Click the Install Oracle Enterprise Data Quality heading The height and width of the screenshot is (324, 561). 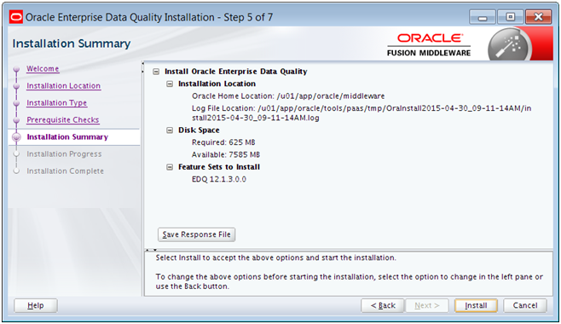[236, 72]
